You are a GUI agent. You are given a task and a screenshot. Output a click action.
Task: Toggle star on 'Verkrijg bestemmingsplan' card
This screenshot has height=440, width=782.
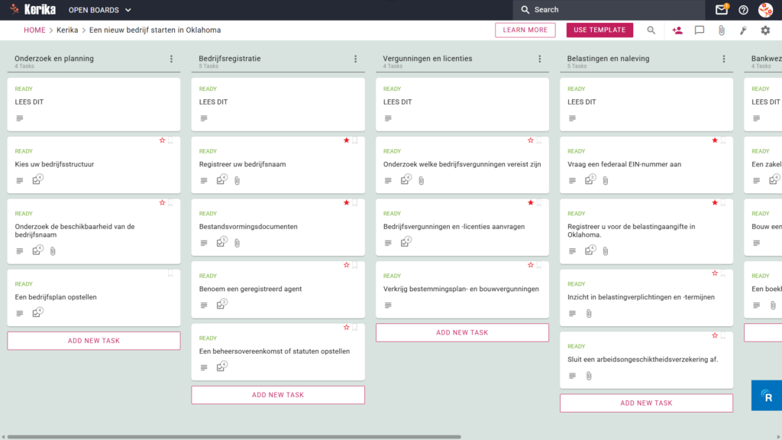coord(531,265)
